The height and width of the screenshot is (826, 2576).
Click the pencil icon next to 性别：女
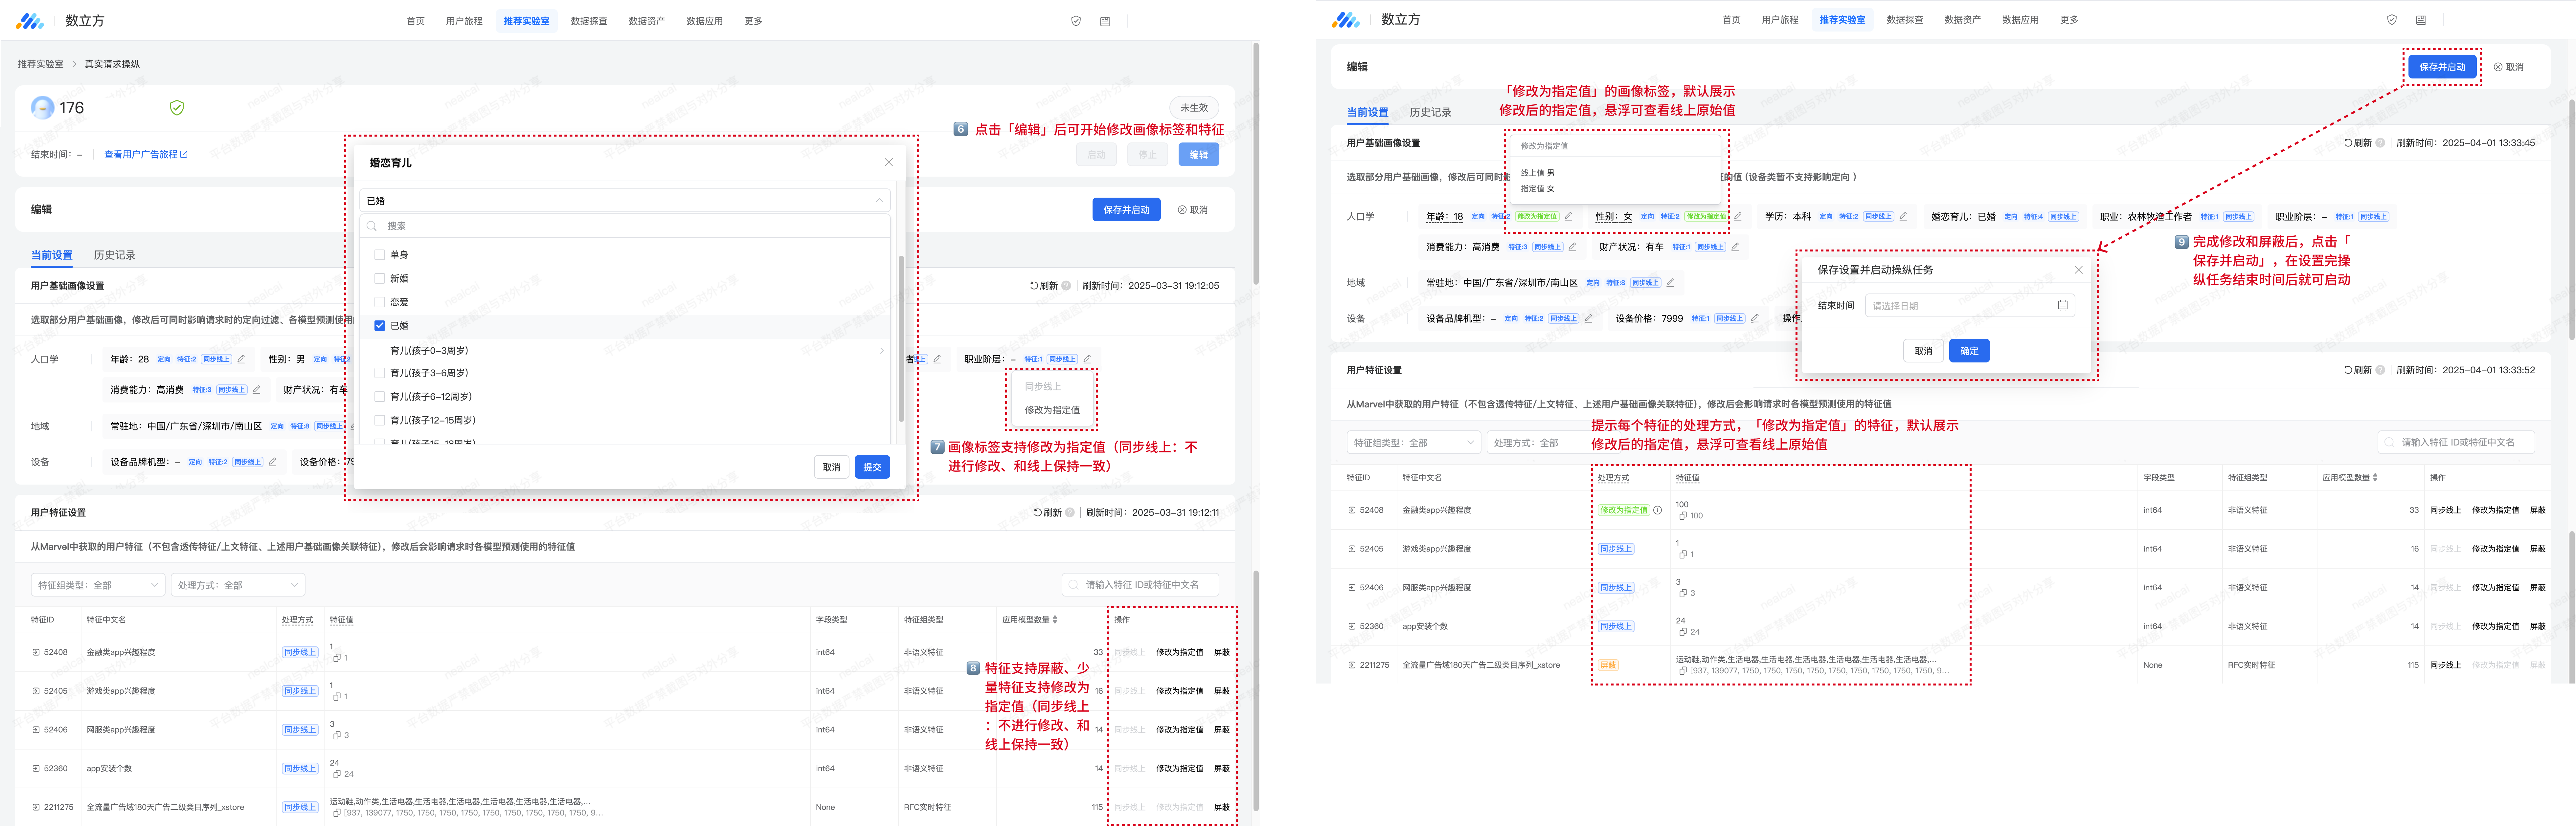(1738, 216)
